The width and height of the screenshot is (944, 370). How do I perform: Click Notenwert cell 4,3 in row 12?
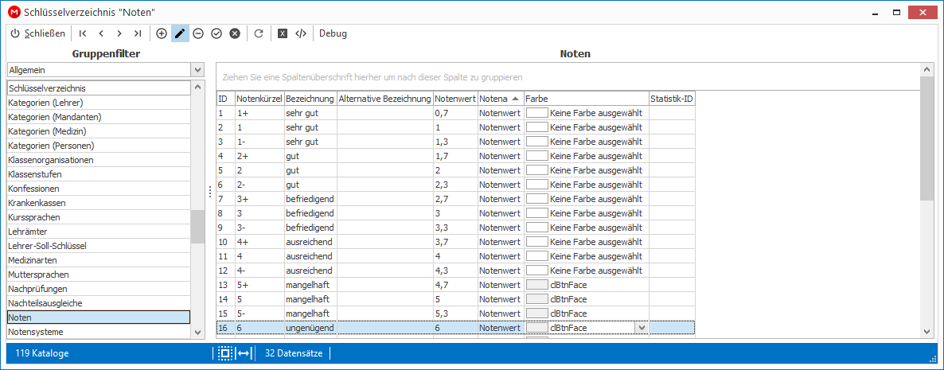455,270
